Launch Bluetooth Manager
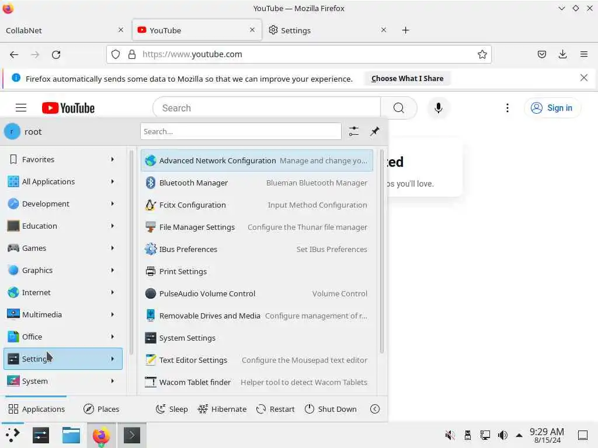 pos(257,183)
